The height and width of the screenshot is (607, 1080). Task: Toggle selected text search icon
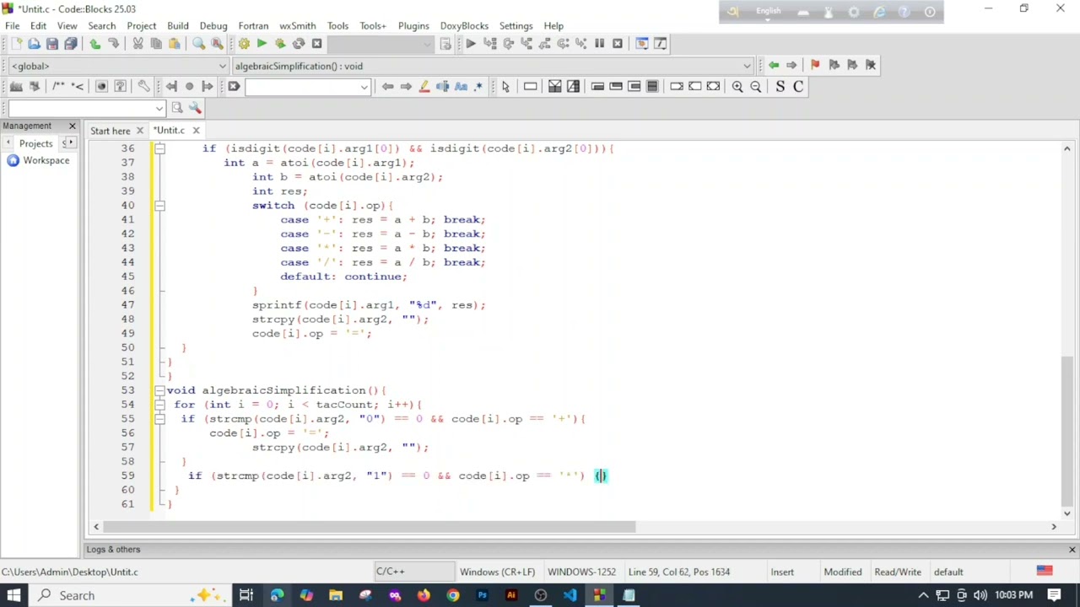(x=443, y=86)
